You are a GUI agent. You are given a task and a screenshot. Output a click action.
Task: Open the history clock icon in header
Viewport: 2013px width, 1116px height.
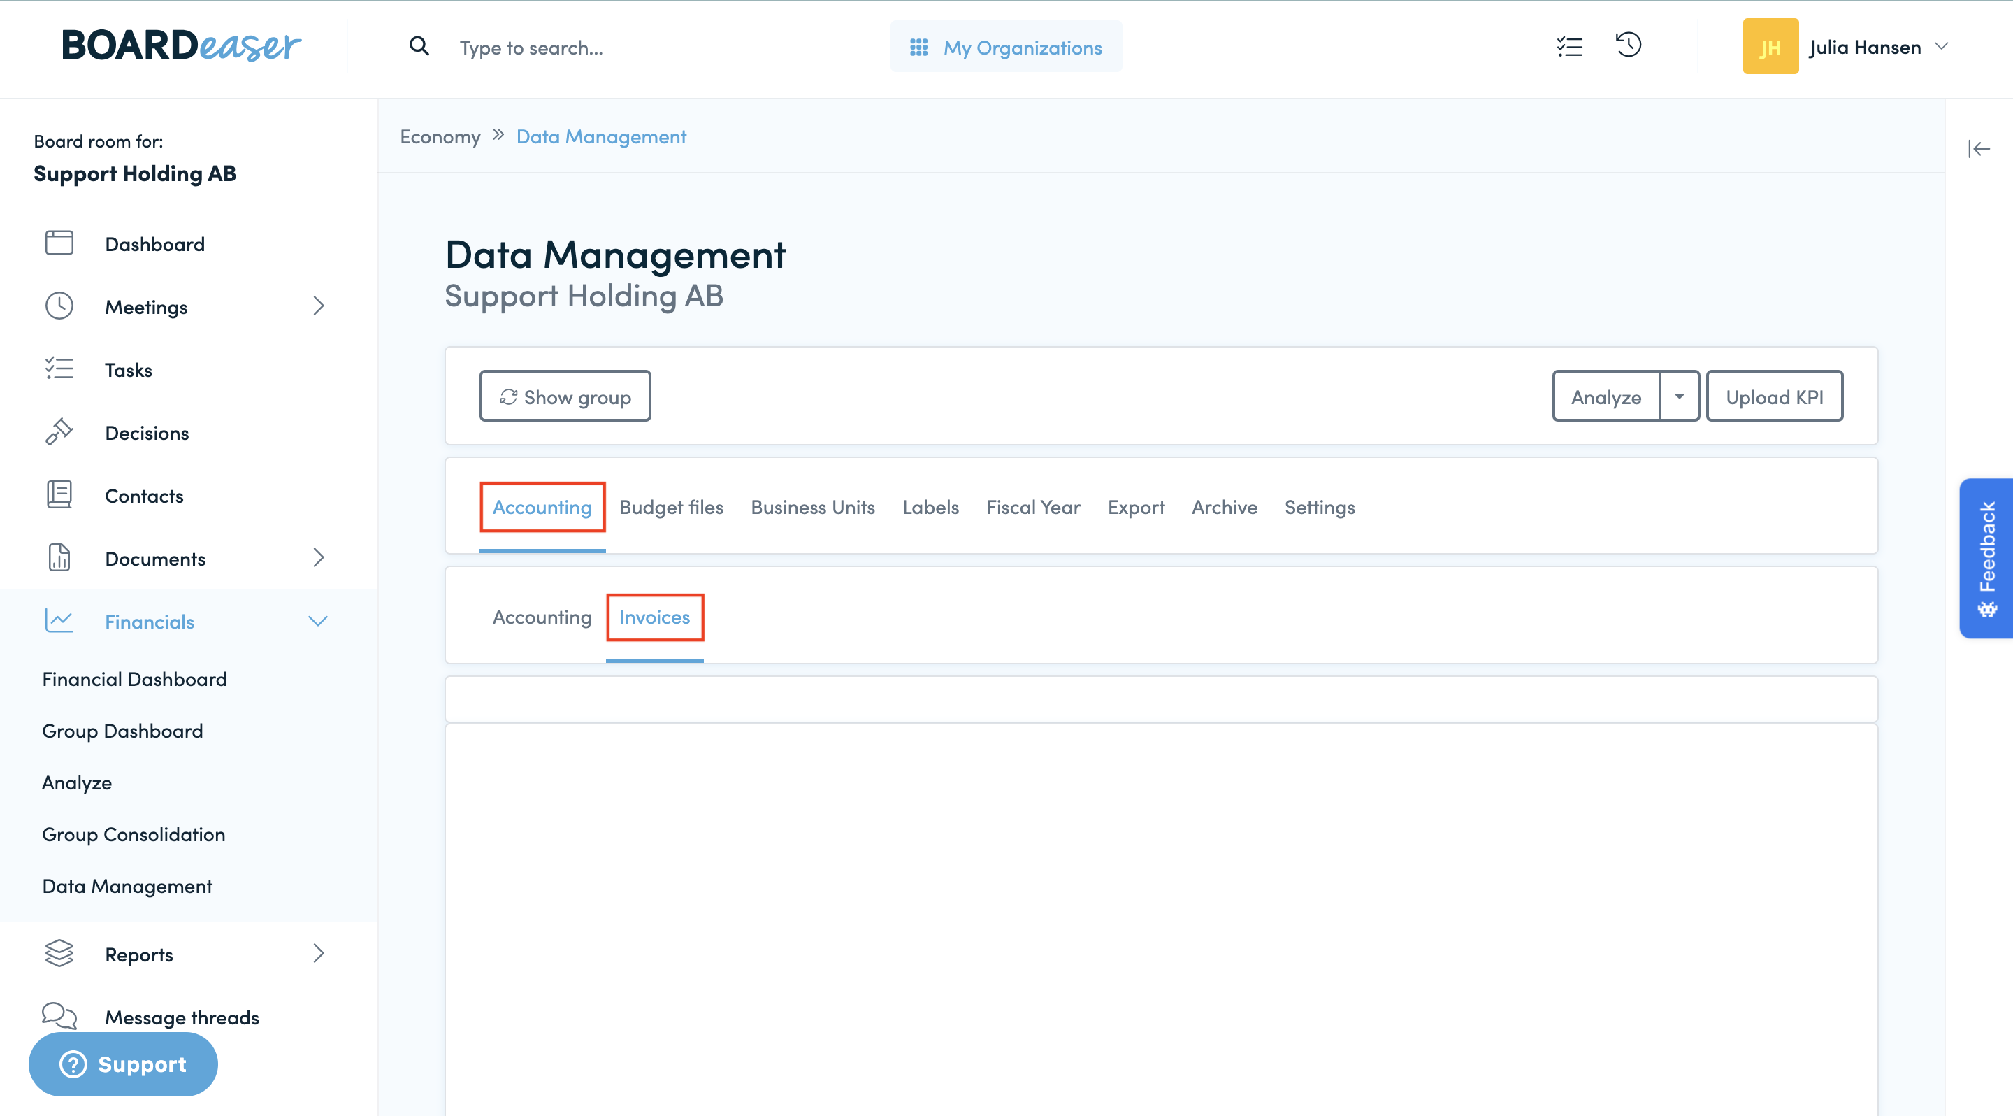point(1629,45)
